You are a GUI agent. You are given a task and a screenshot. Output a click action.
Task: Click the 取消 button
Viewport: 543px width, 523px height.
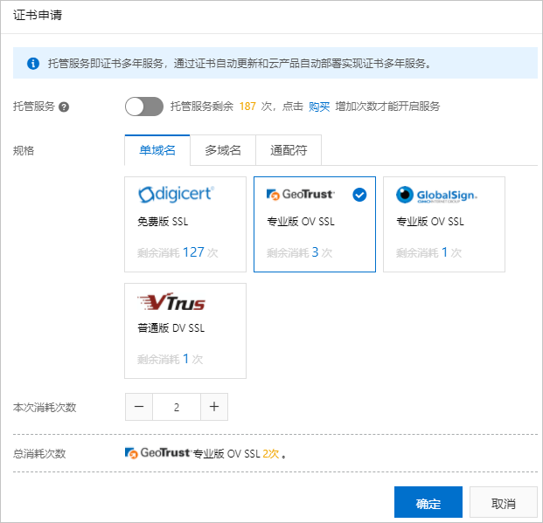point(503,502)
